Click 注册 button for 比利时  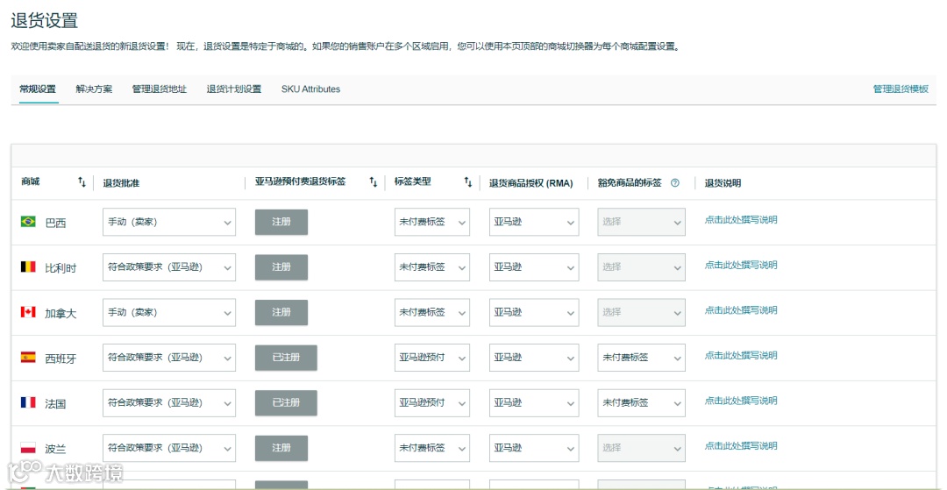[281, 267]
